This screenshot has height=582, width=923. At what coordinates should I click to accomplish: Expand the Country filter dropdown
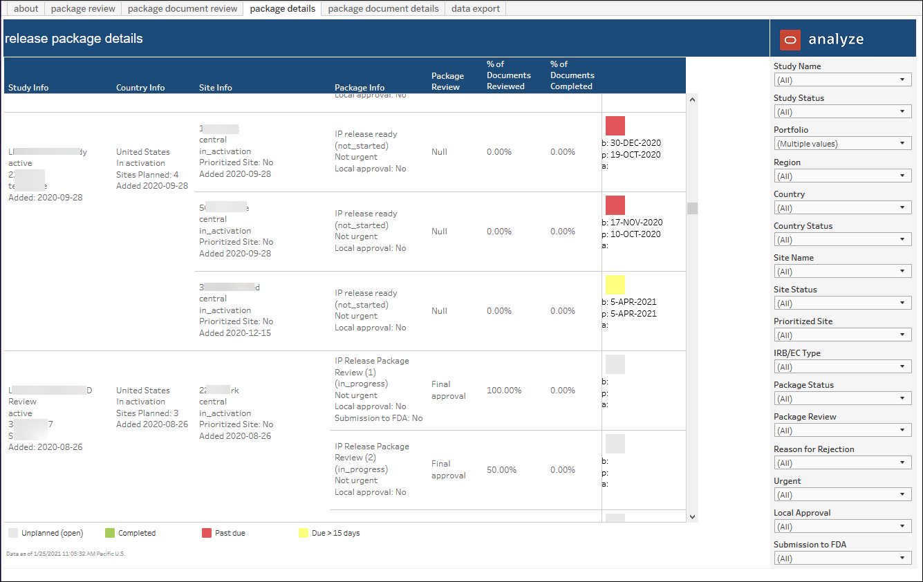tap(843, 208)
